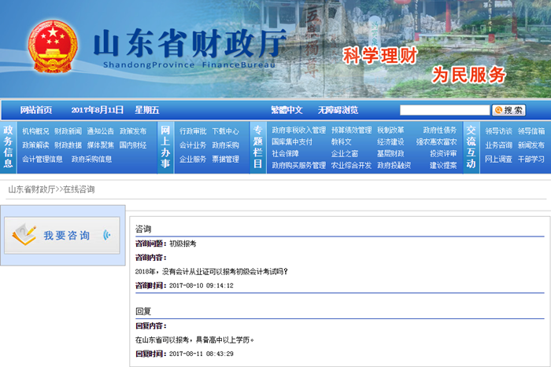Open 会计业务 link
The image size is (551, 367).
pyautogui.click(x=193, y=145)
